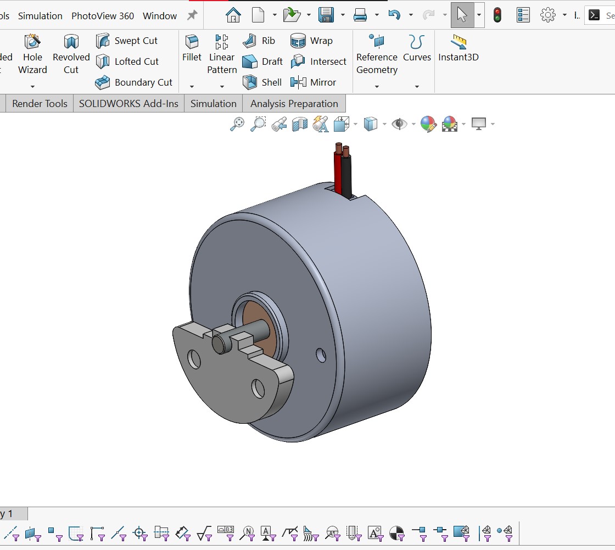This screenshot has height=550, width=615.
Task: Toggle the Filter Center Marks selection filter
Action: pyautogui.click(x=140, y=534)
